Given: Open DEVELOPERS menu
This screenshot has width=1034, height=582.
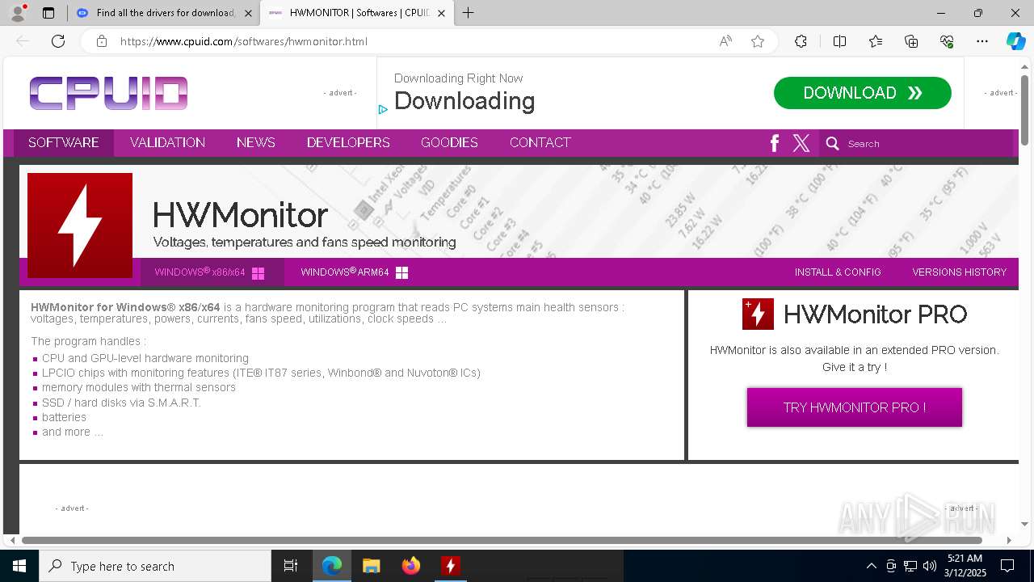Looking at the screenshot, I should point(348,142).
